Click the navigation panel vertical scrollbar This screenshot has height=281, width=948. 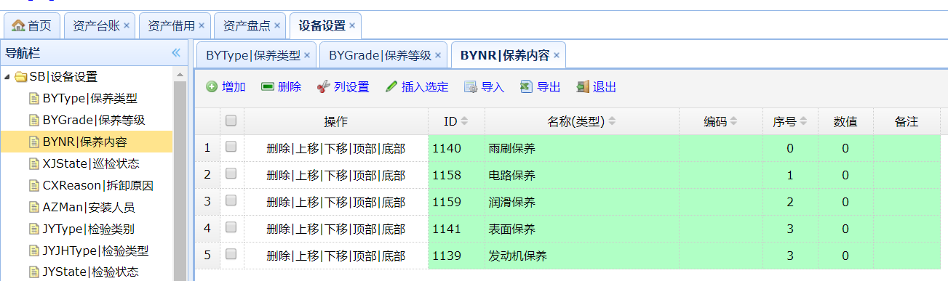click(181, 174)
